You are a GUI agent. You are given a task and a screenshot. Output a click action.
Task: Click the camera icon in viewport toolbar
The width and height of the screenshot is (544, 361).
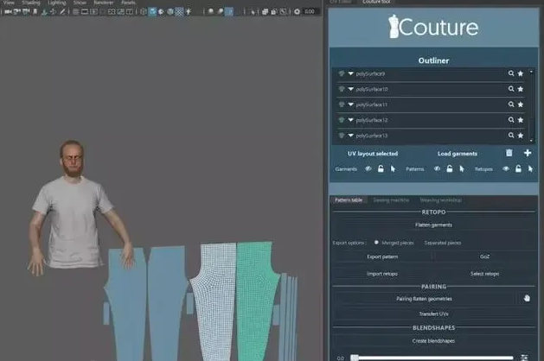tap(8, 12)
